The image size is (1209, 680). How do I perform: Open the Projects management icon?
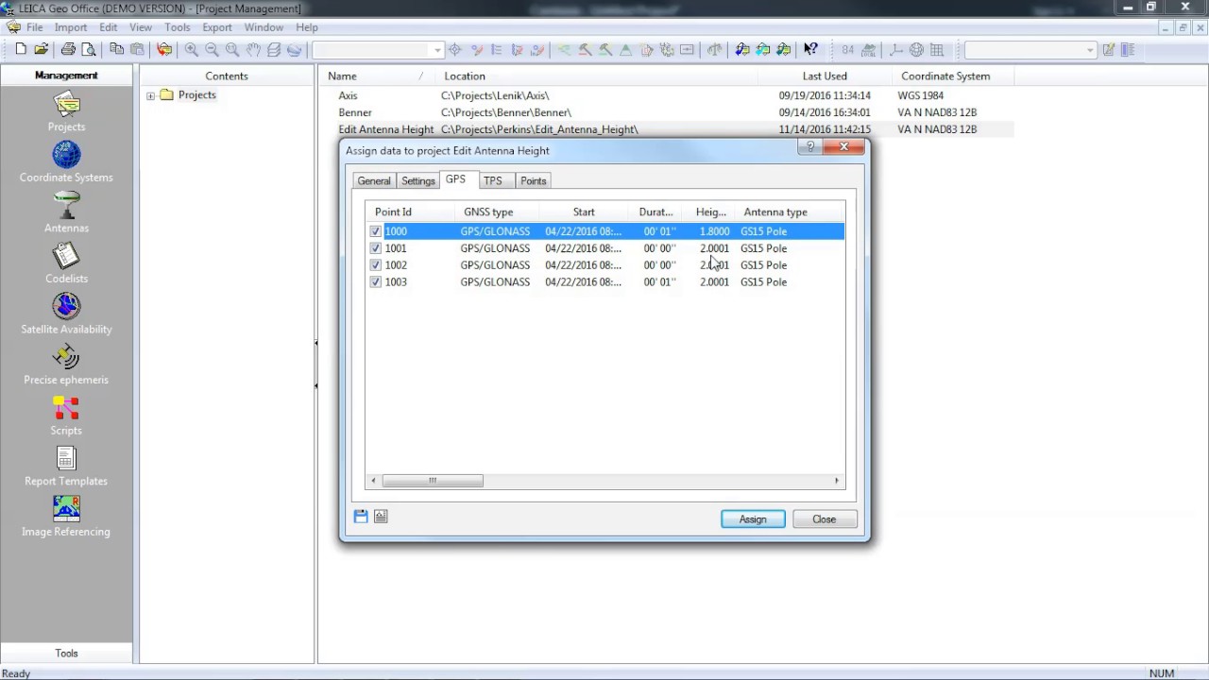(66, 111)
